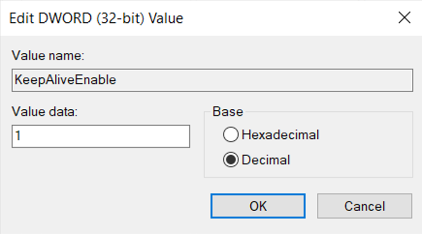Confirm with the OK button
This screenshot has width=422, height=234.
[258, 206]
